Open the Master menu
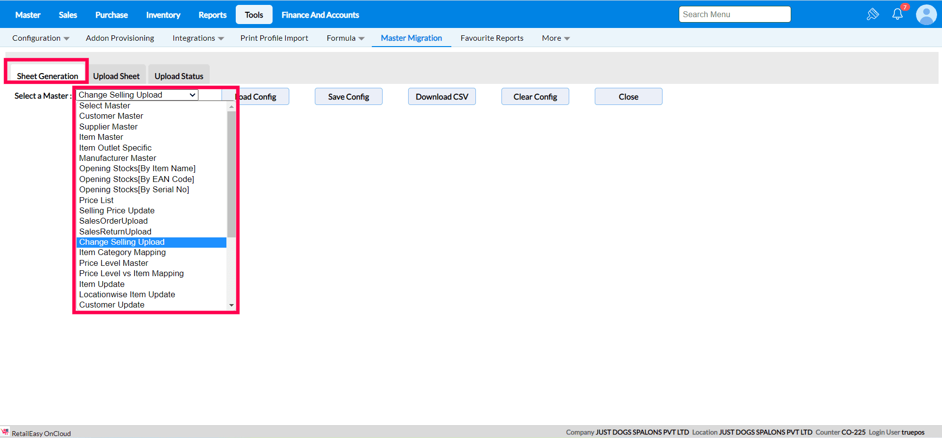 28,15
